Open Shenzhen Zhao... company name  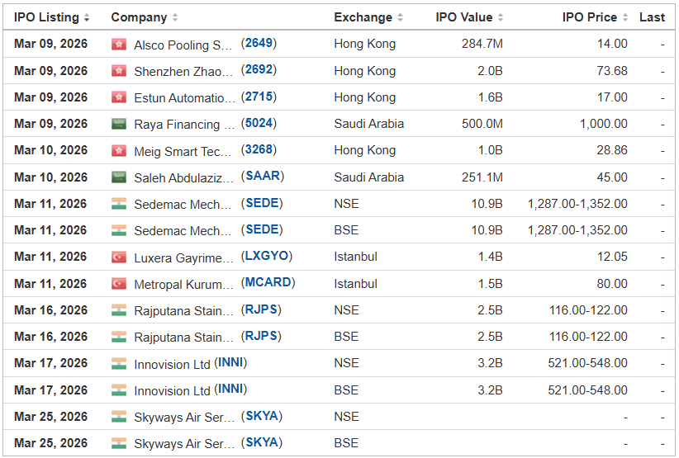tap(183, 71)
